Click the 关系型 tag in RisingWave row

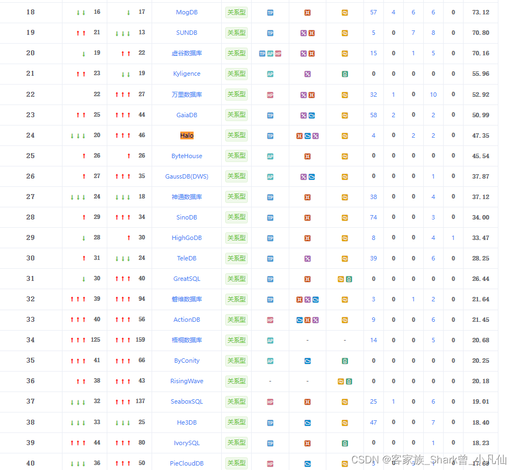237,381
